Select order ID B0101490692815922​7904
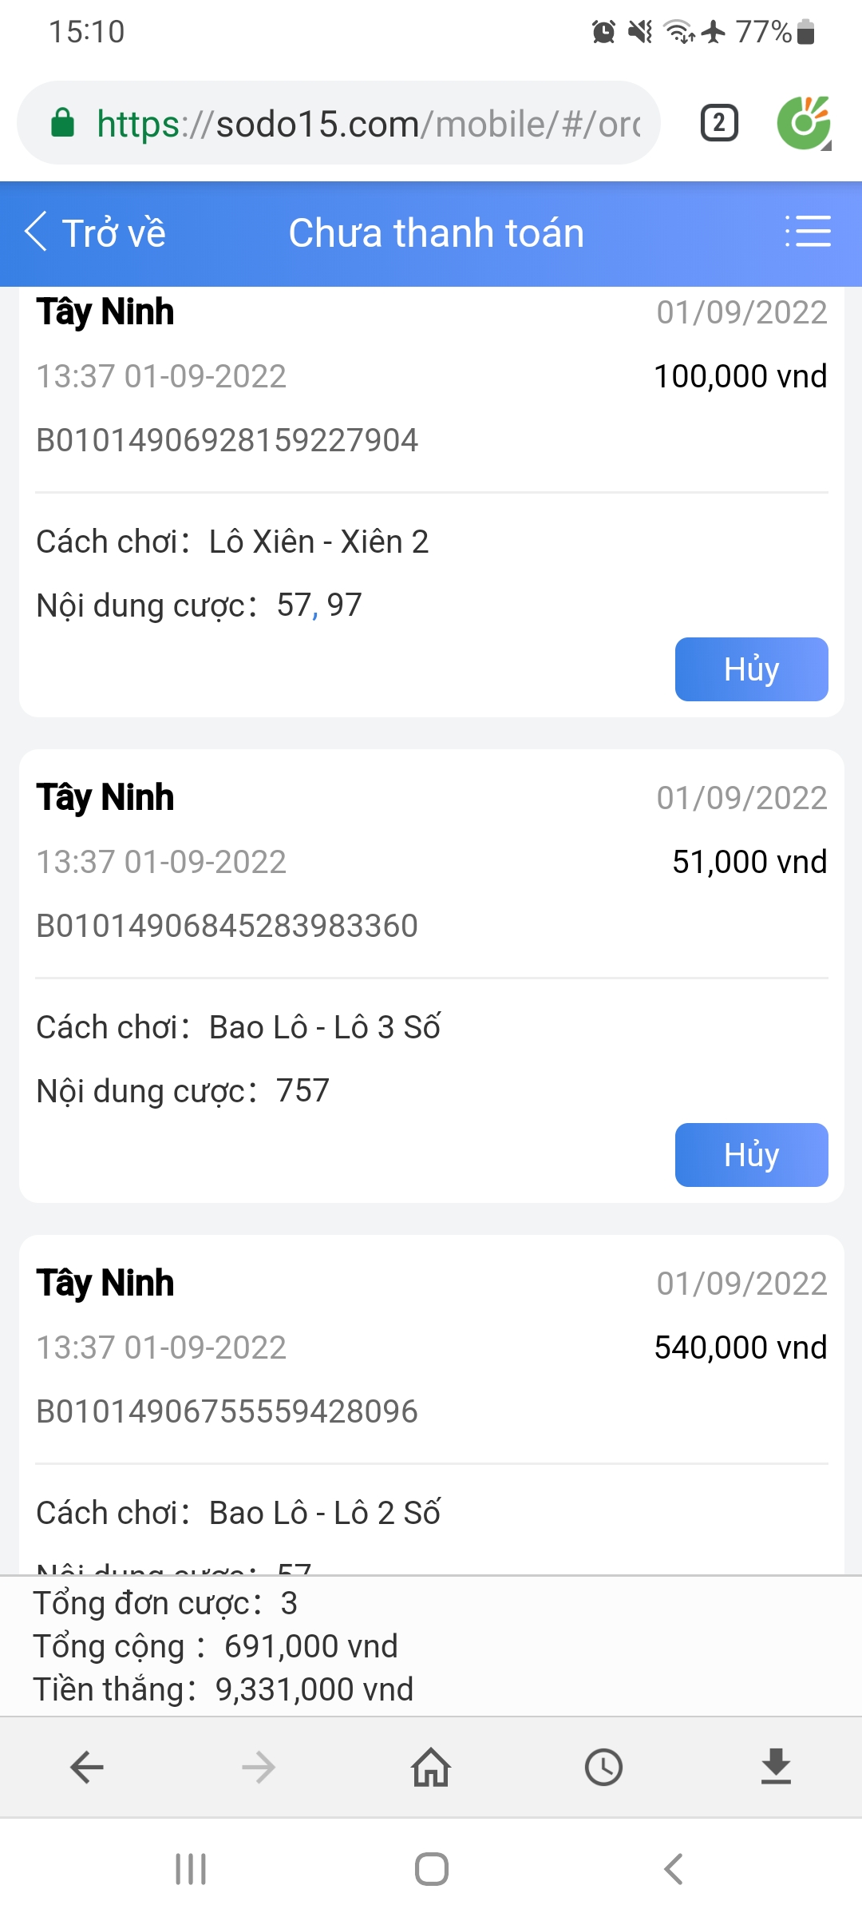The width and height of the screenshot is (862, 1917). click(x=227, y=440)
